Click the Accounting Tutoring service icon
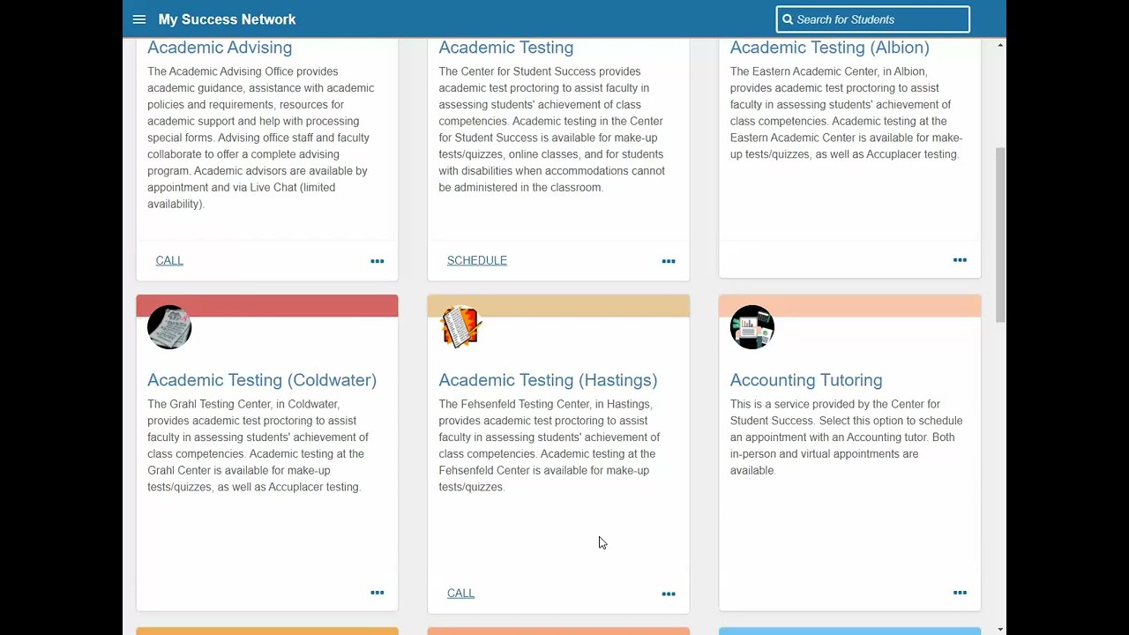This screenshot has width=1129, height=635. (x=752, y=327)
